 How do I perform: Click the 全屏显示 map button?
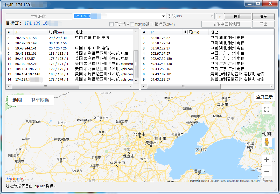click(x=264, y=97)
